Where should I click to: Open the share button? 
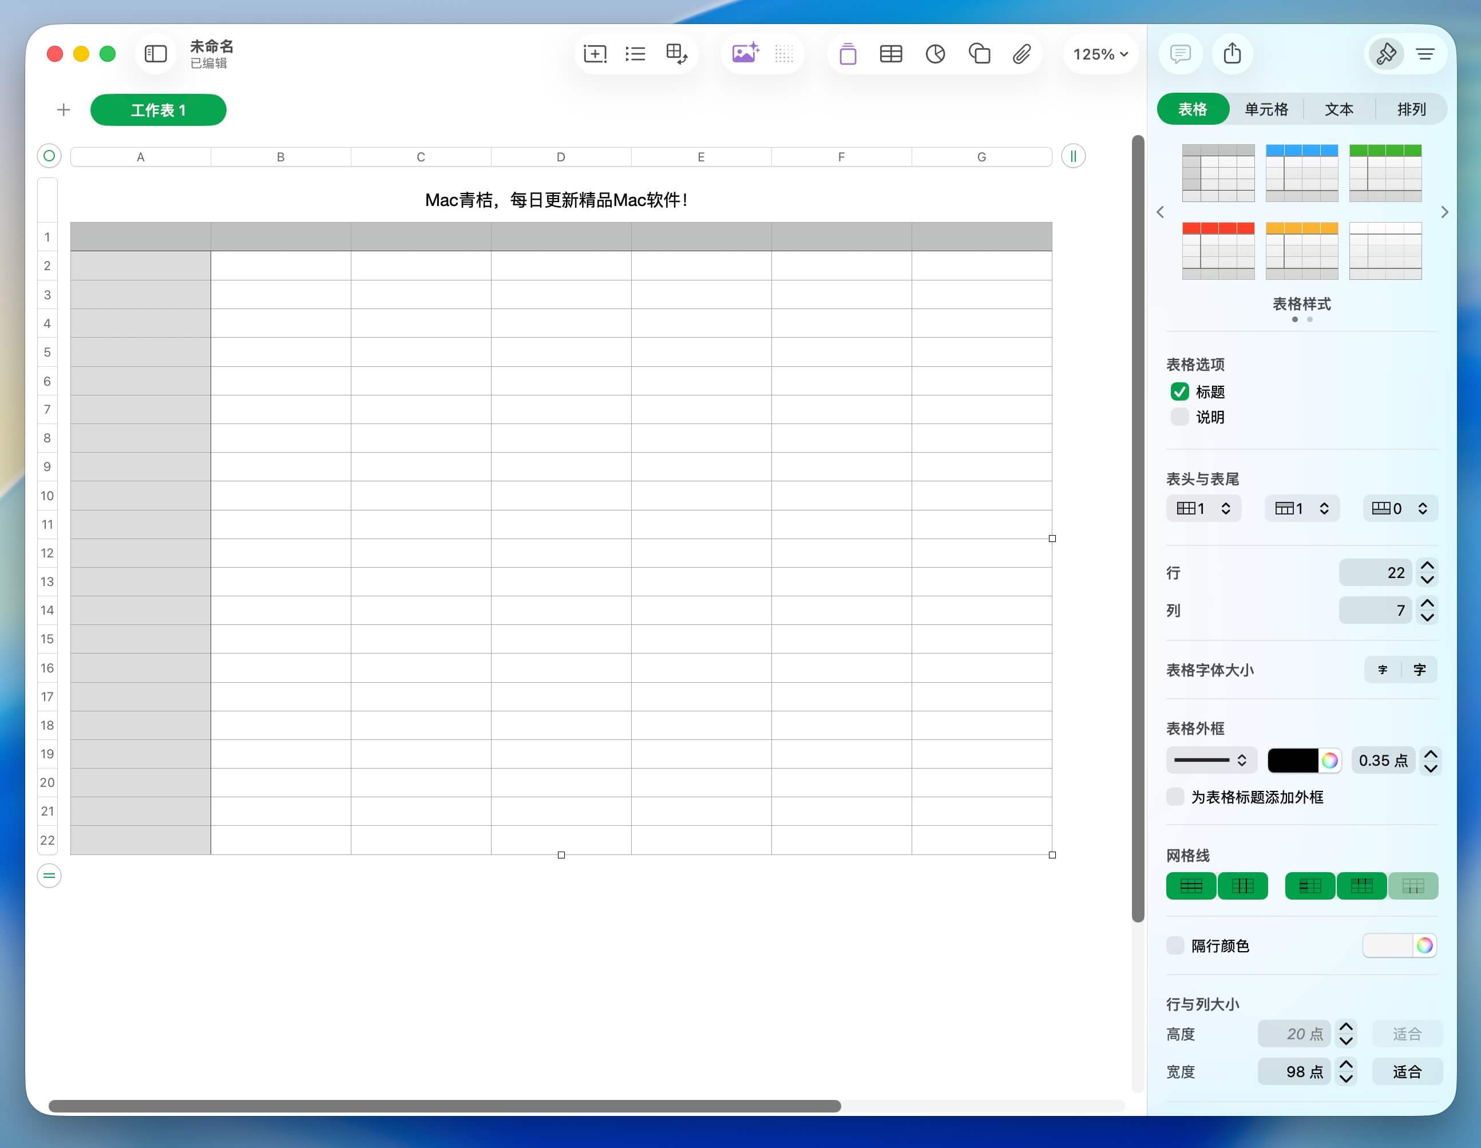click(1232, 54)
